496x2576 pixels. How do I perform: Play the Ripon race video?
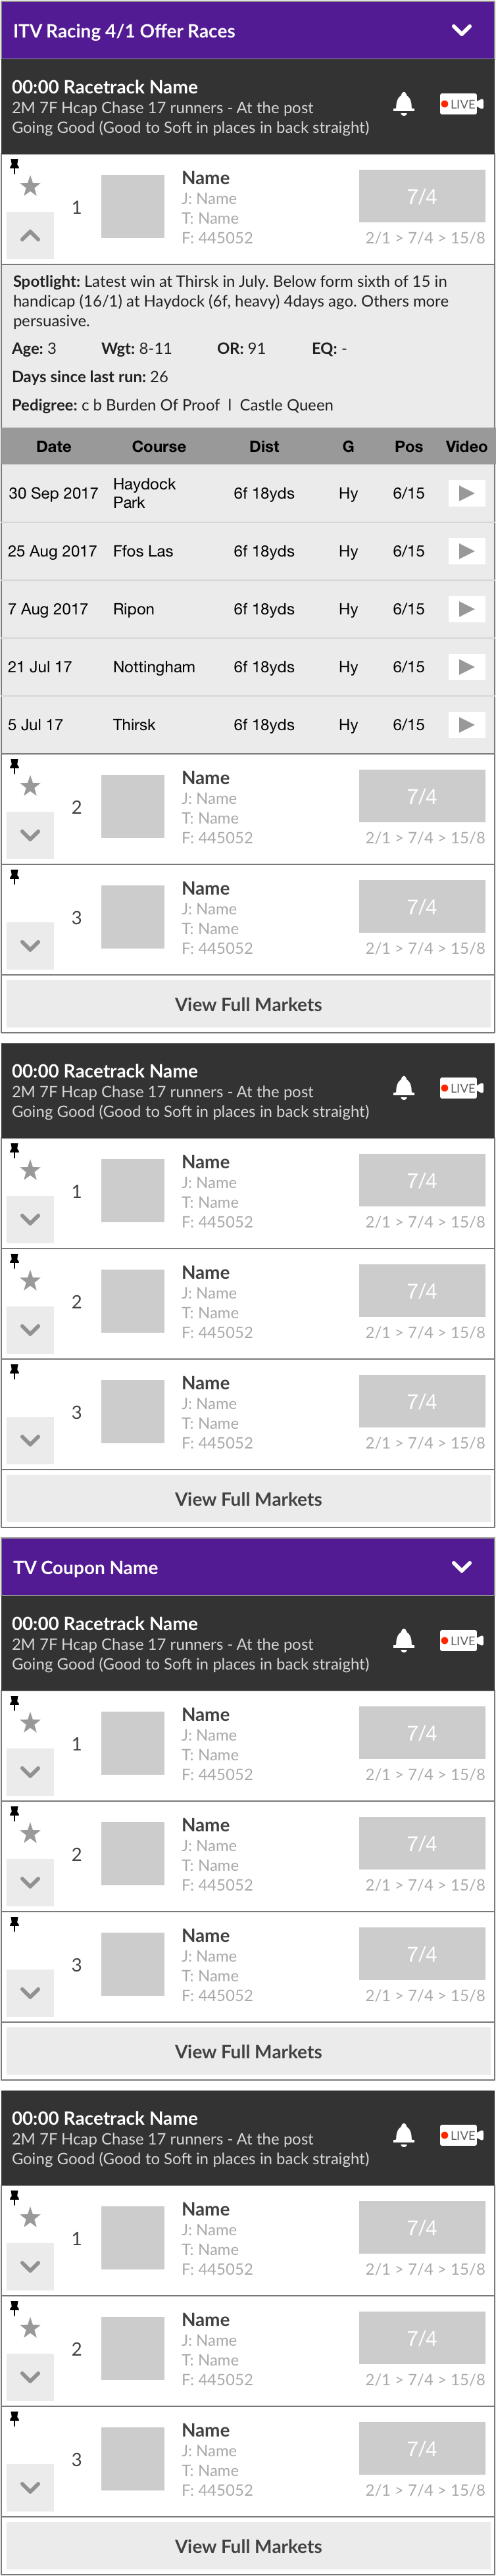pyautogui.click(x=465, y=609)
